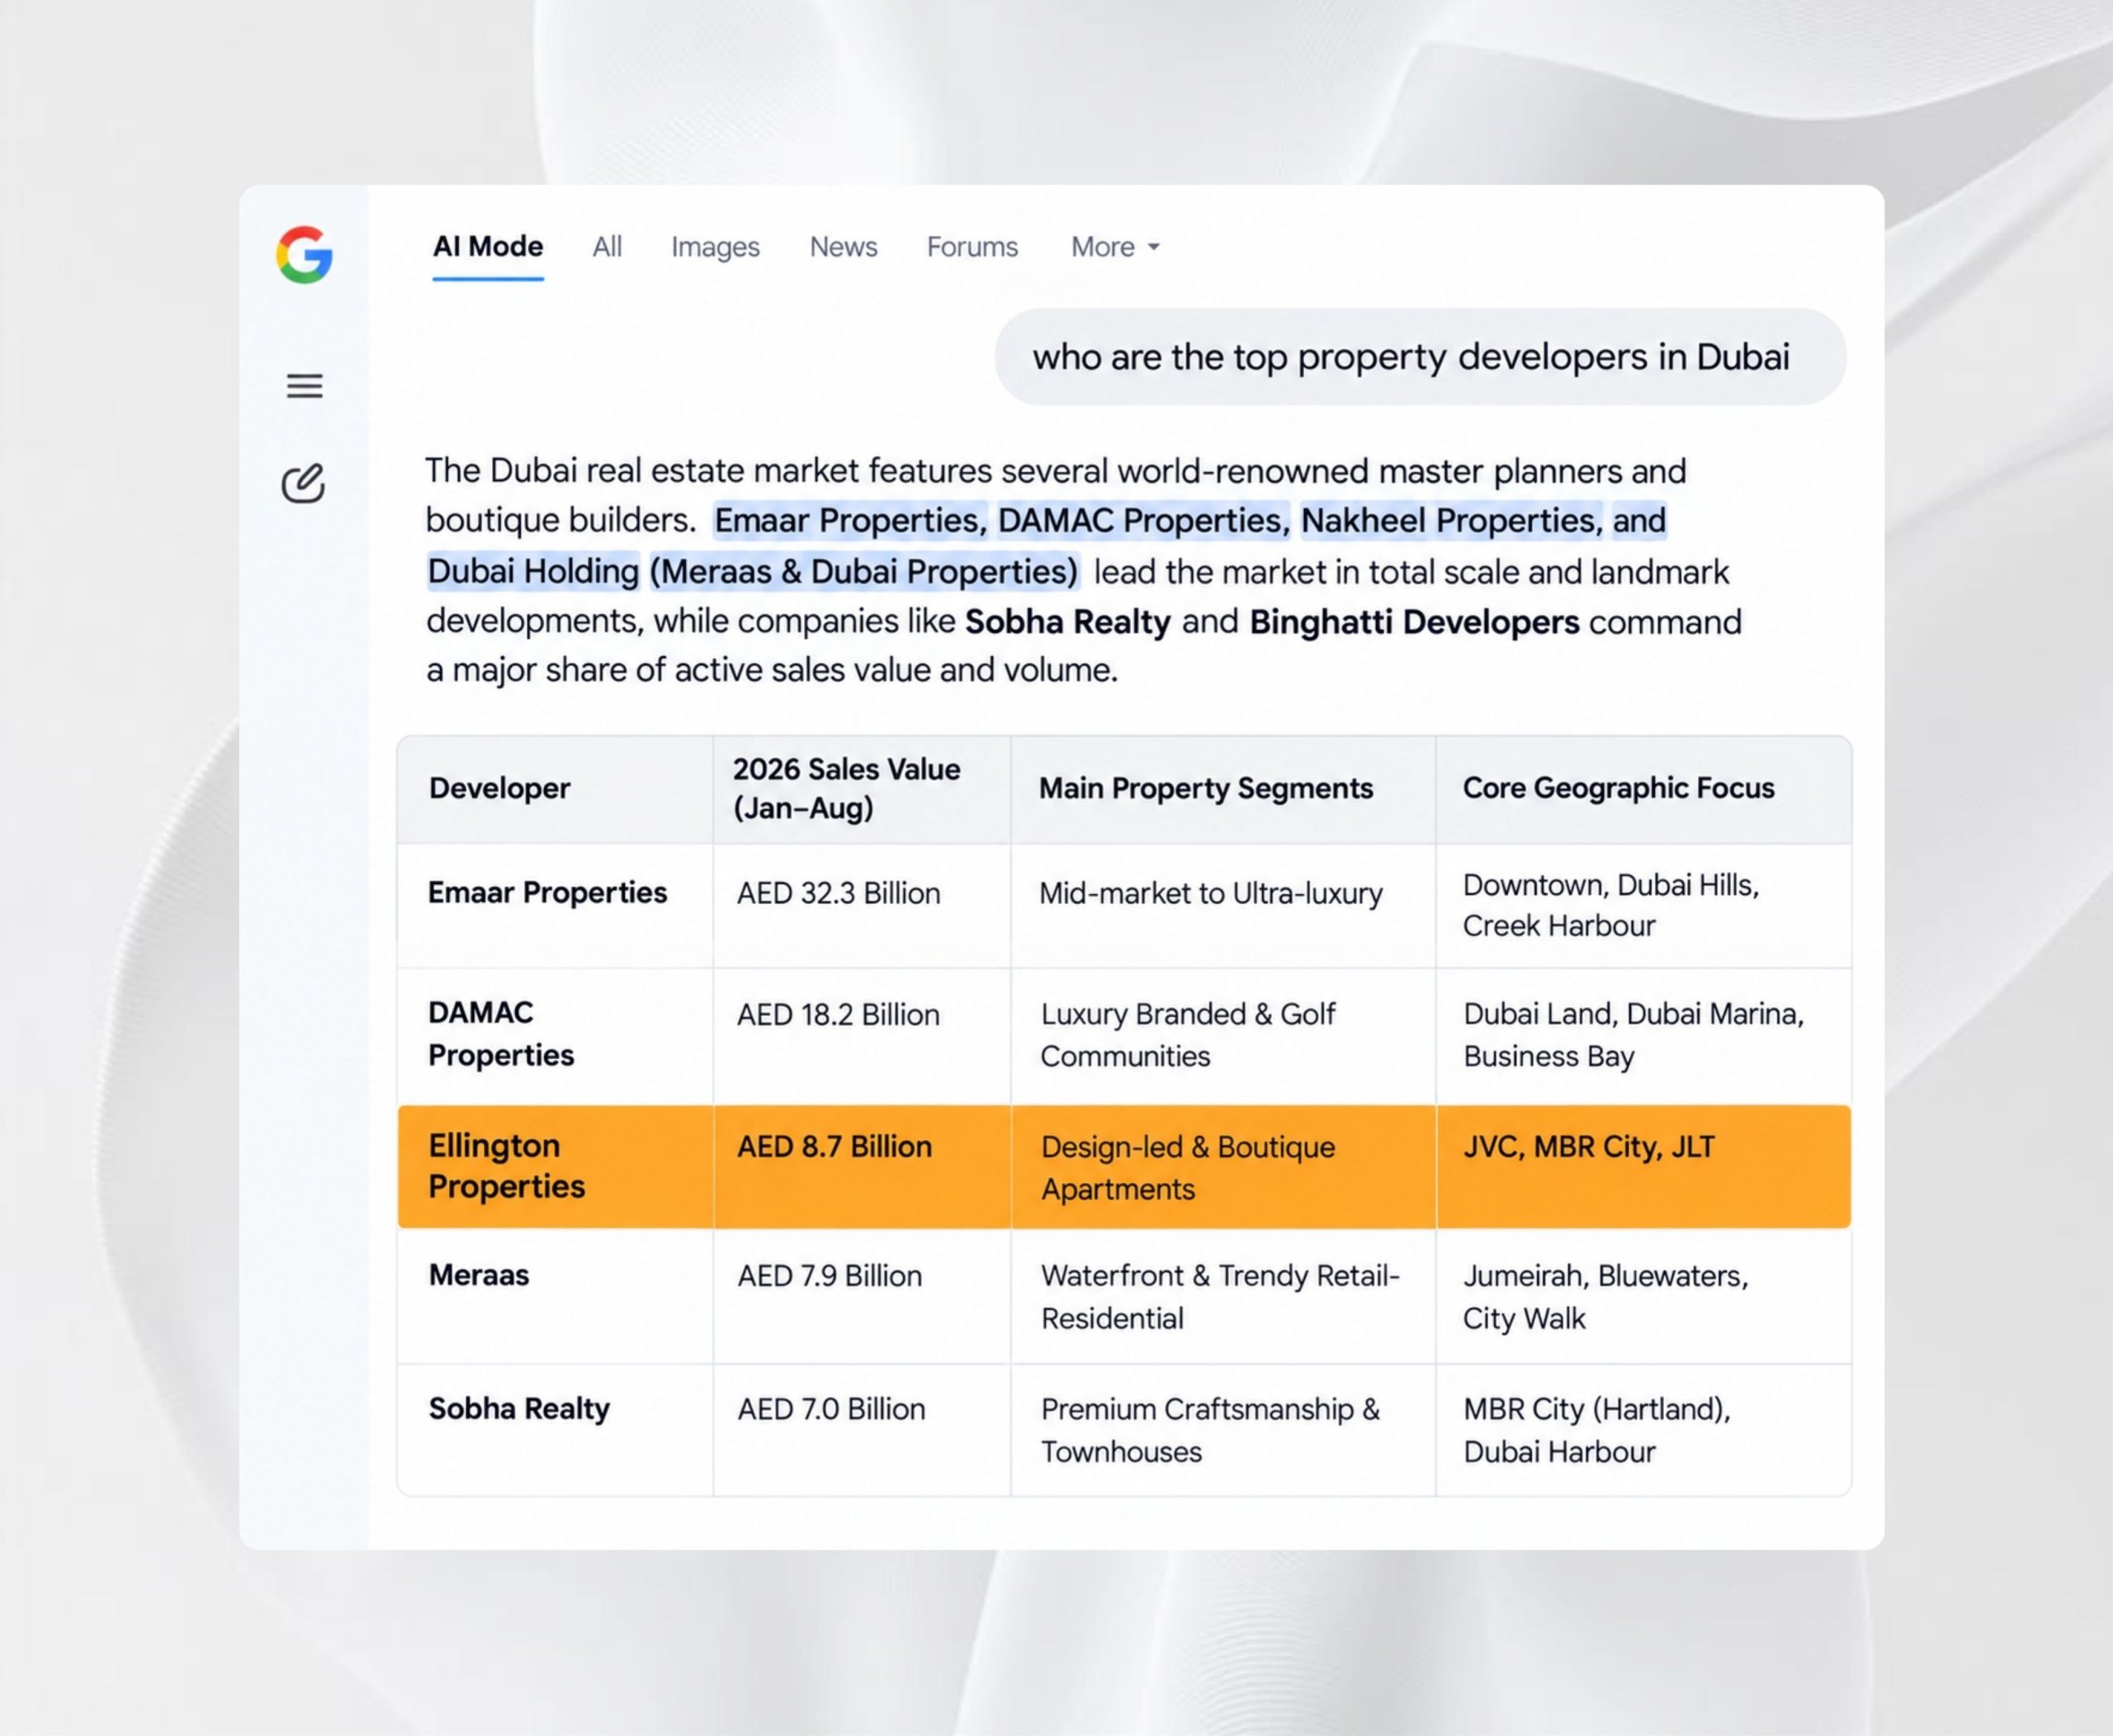Click the AED 7.9 Billion cell
This screenshot has height=1736, width=2113.
pos(862,1296)
